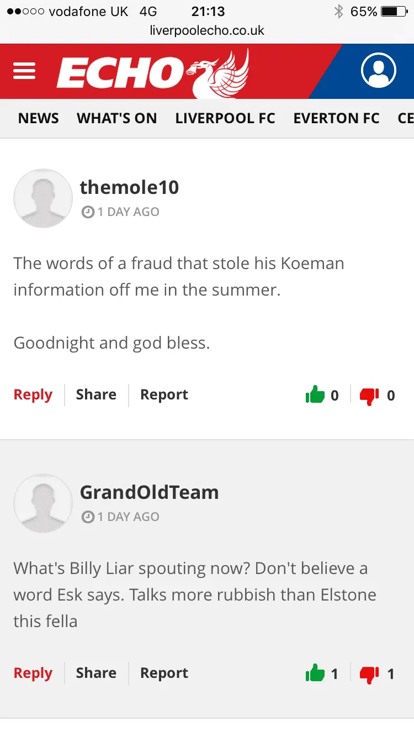The image size is (414, 737).
Task: Open the user account profile icon
Action: coord(378,71)
